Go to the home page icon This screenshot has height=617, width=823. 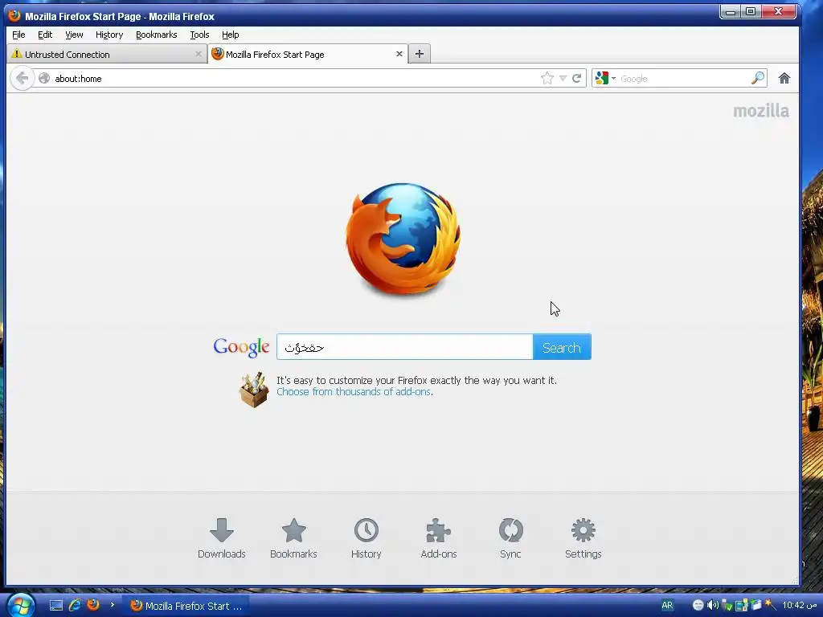point(784,78)
